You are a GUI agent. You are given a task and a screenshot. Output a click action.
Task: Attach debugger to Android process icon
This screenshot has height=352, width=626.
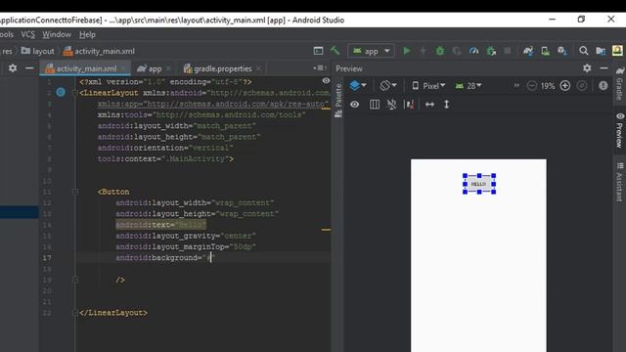point(491,51)
